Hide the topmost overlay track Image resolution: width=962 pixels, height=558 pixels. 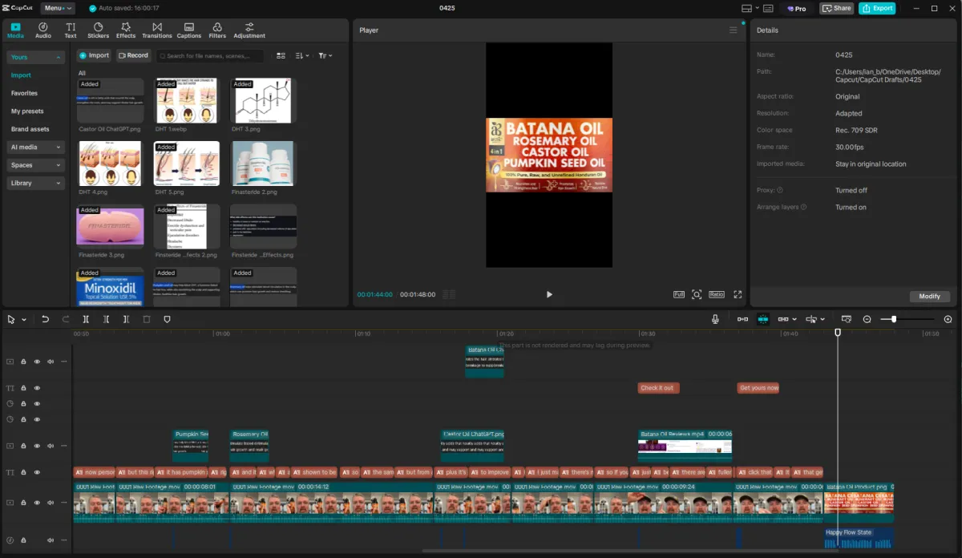pos(37,362)
